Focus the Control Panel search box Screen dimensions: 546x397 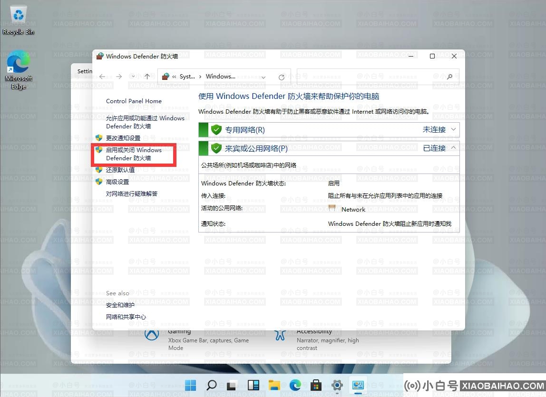tap(378, 77)
